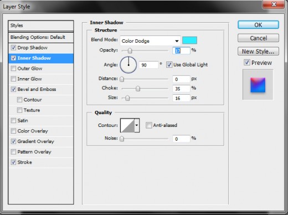288x215 pixels.
Task: Select the Bevel and Emboss style item
Action: pos(41,89)
